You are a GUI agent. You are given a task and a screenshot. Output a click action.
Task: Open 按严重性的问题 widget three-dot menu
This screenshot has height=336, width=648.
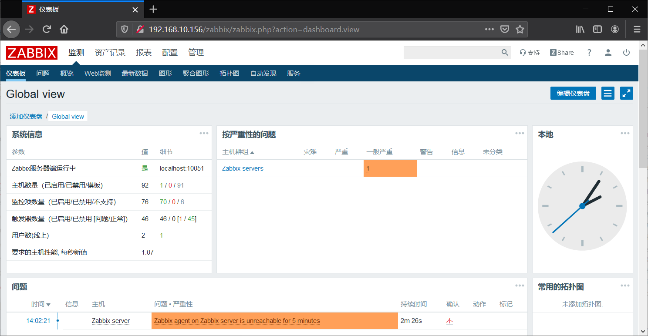(x=520, y=133)
